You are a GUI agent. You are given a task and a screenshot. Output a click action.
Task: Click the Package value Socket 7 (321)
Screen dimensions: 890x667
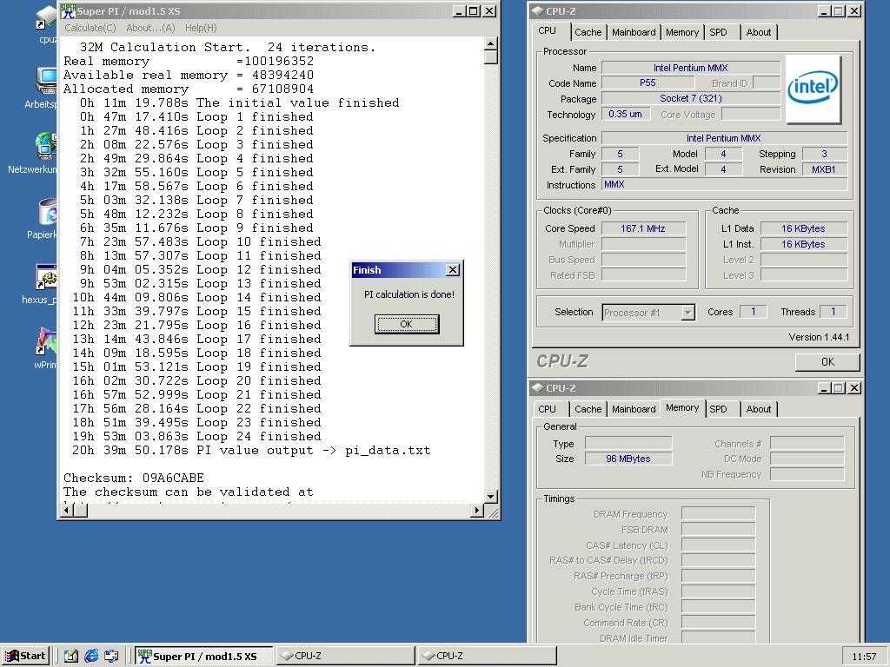pos(691,99)
